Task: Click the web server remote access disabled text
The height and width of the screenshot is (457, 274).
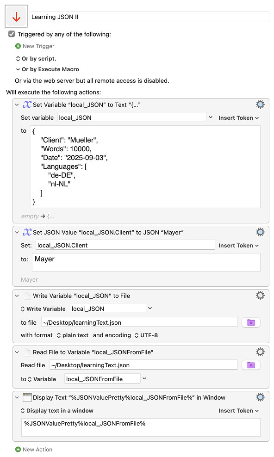Action: pos(92,81)
